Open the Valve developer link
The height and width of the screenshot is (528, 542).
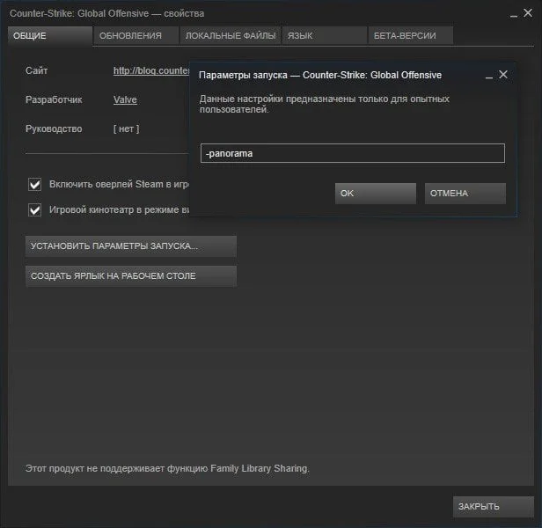(x=125, y=100)
